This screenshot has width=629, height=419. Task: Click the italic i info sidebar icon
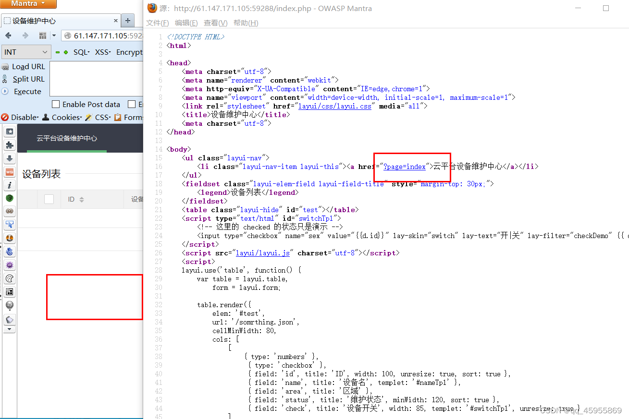point(10,185)
